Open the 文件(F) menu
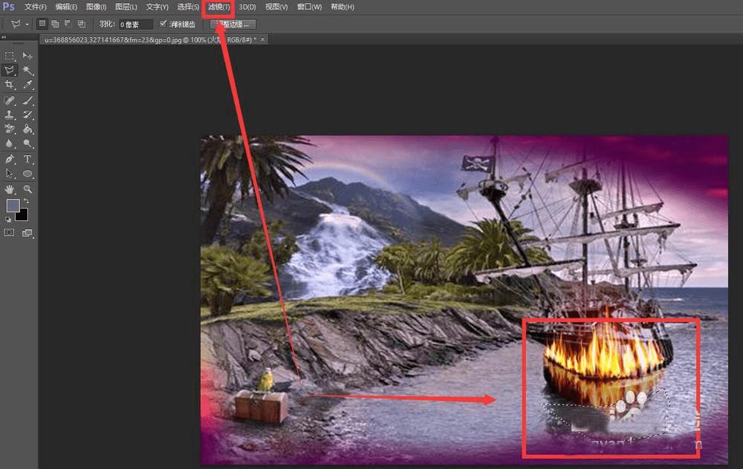Image resolution: width=743 pixels, height=469 pixels. point(36,7)
